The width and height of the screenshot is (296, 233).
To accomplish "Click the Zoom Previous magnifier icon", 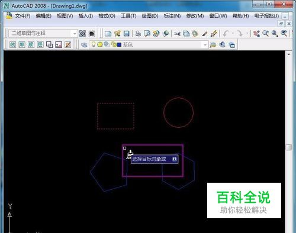I will point(284,34).
